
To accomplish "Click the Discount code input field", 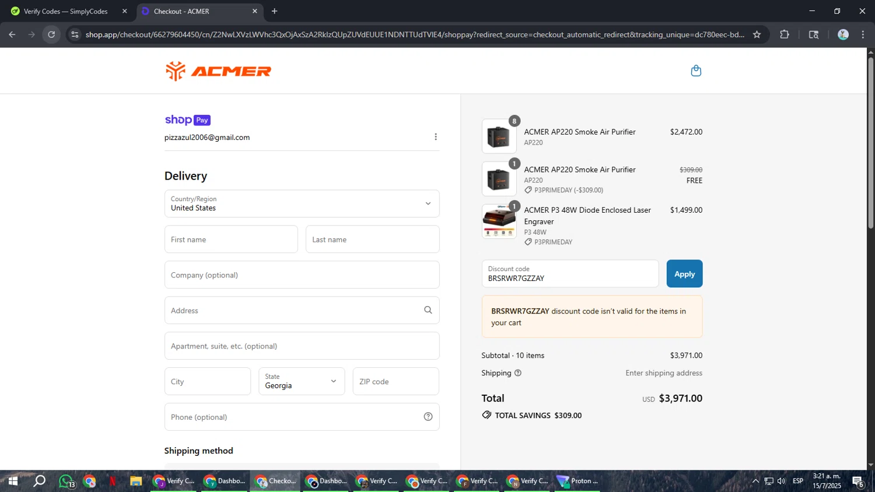I will 570,273.
